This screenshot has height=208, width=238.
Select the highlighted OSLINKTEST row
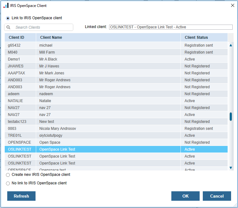116,149
